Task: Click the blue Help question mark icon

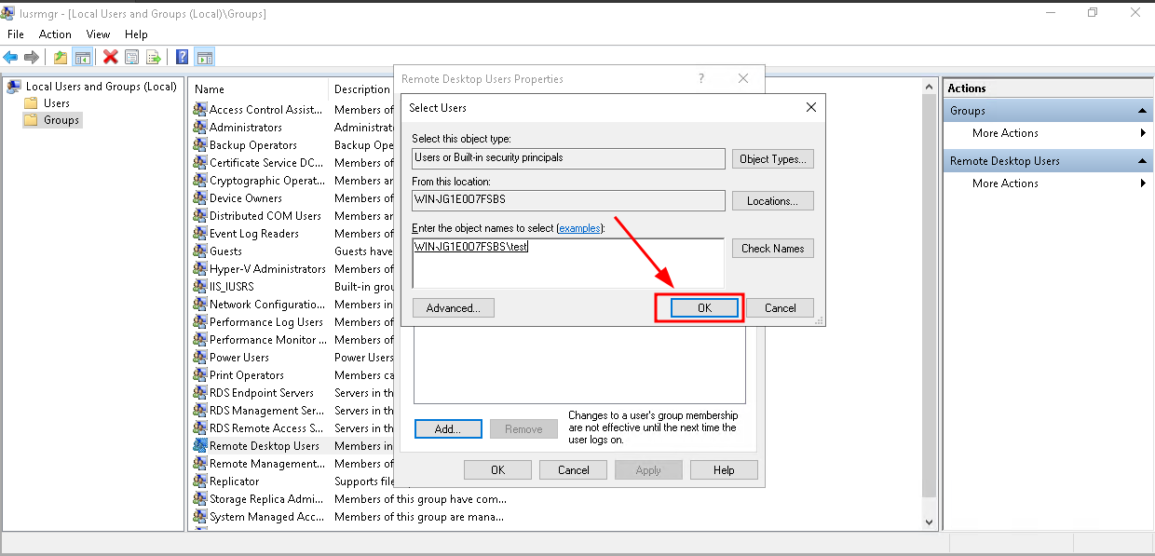Action: click(x=183, y=58)
